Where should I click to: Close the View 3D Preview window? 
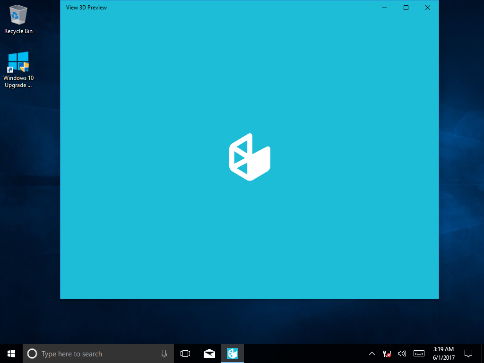427,8
